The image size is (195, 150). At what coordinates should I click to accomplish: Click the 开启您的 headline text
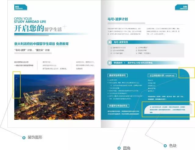tap(29, 28)
